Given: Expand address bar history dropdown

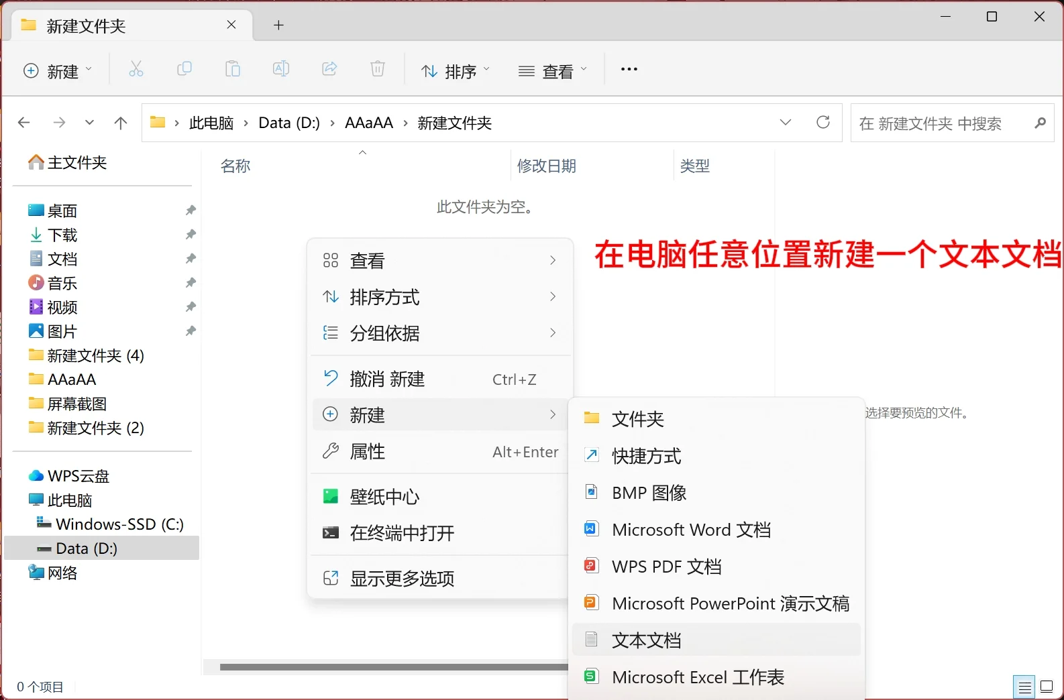Looking at the screenshot, I should (x=786, y=122).
